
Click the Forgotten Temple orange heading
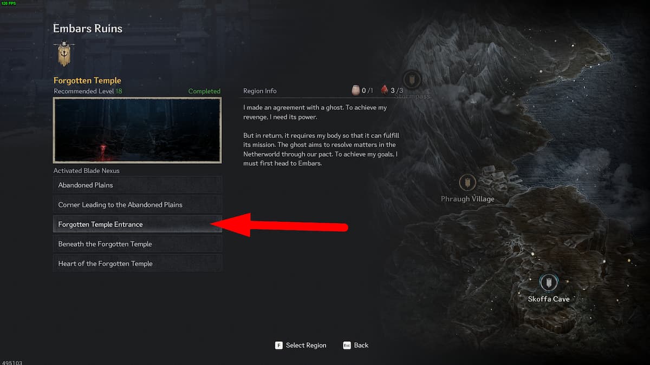87,81
